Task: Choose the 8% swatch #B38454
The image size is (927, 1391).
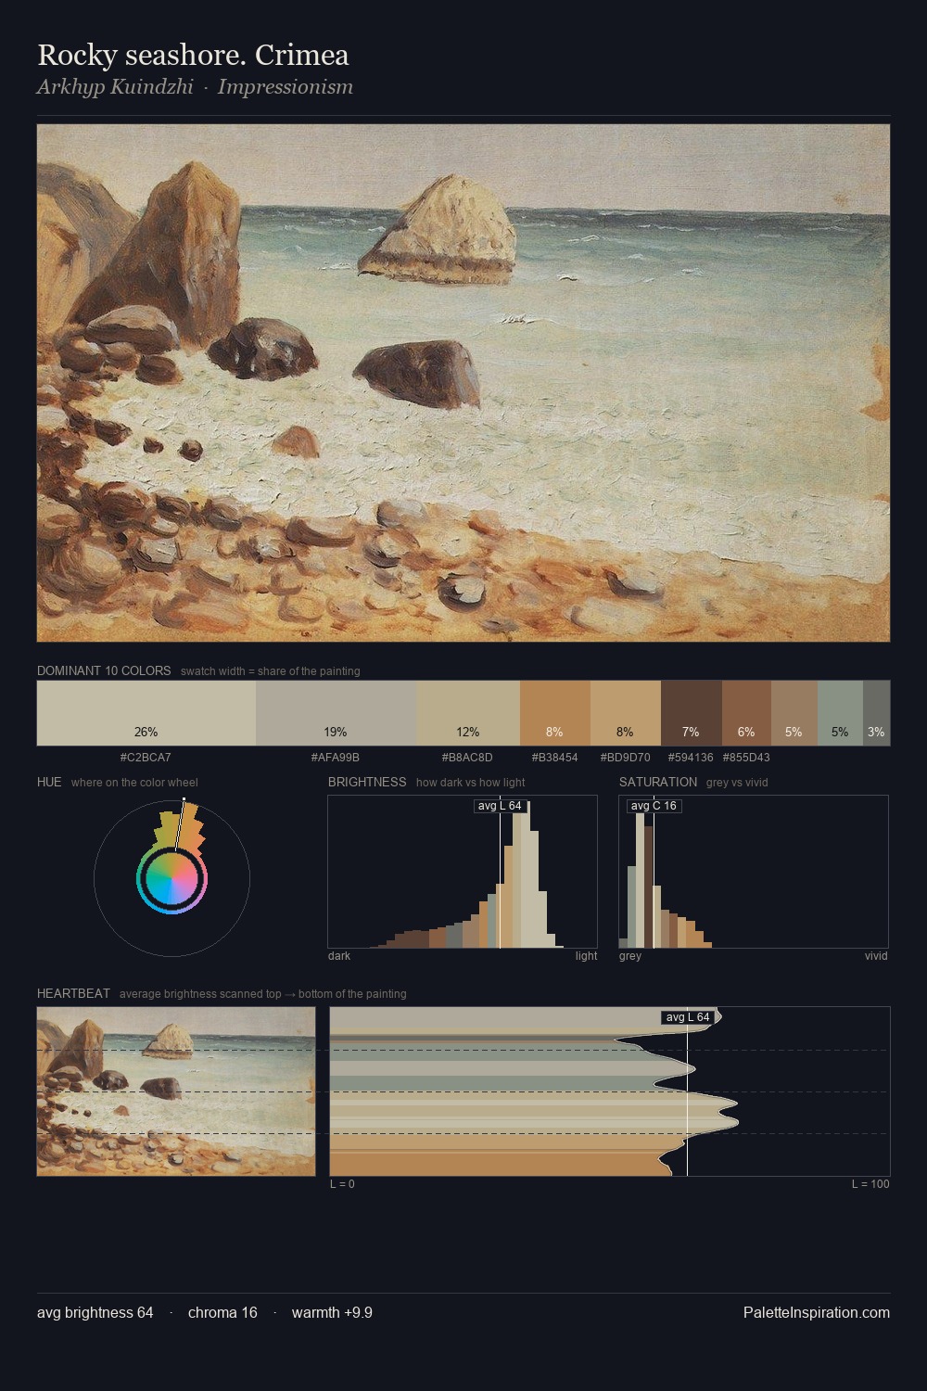Action: click(x=555, y=712)
